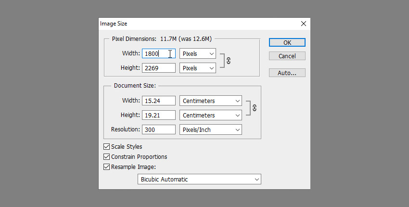Click the Resolution field showing 300
Image resolution: width=409 pixels, height=207 pixels.
coord(159,129)
